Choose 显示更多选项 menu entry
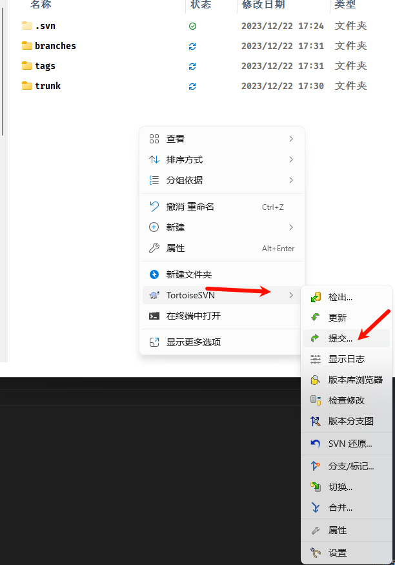395x565 pixels. click(x=222, y=342)
